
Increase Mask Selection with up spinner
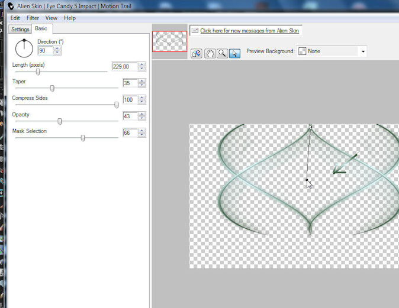point(141,131)
